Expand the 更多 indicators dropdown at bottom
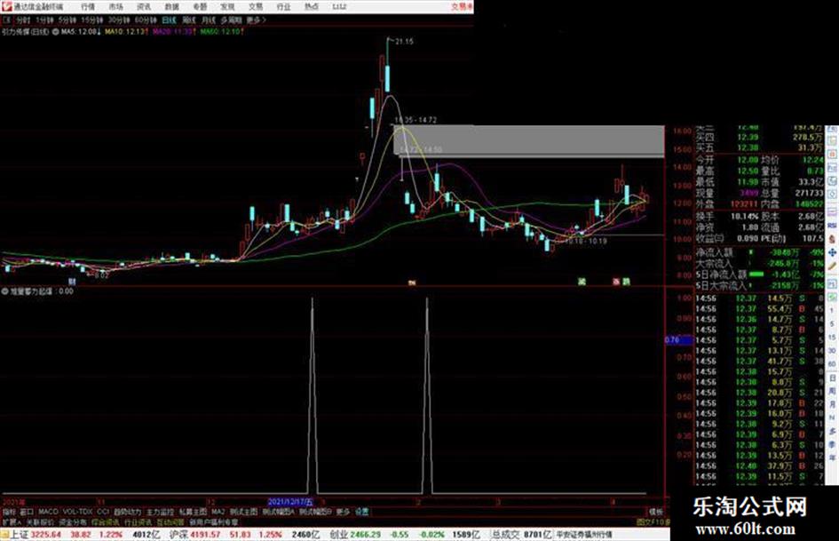 pos(343,512)
